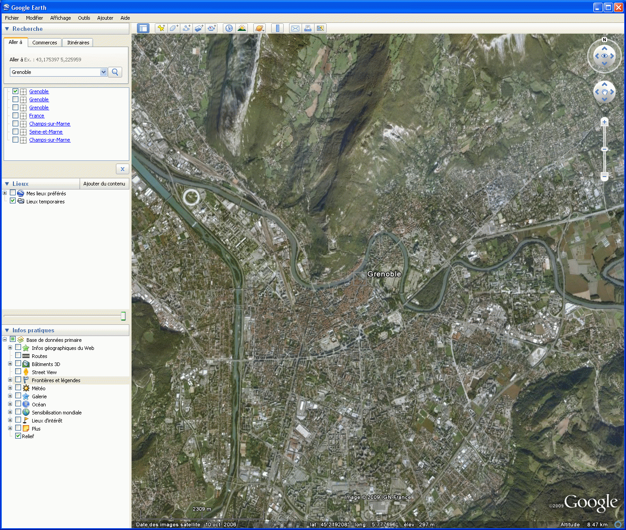Click Ajouter du contenu button
Image resolution: width=626 pixels, height=530 pixels.
pyautogui.click(x=104, y=184)
